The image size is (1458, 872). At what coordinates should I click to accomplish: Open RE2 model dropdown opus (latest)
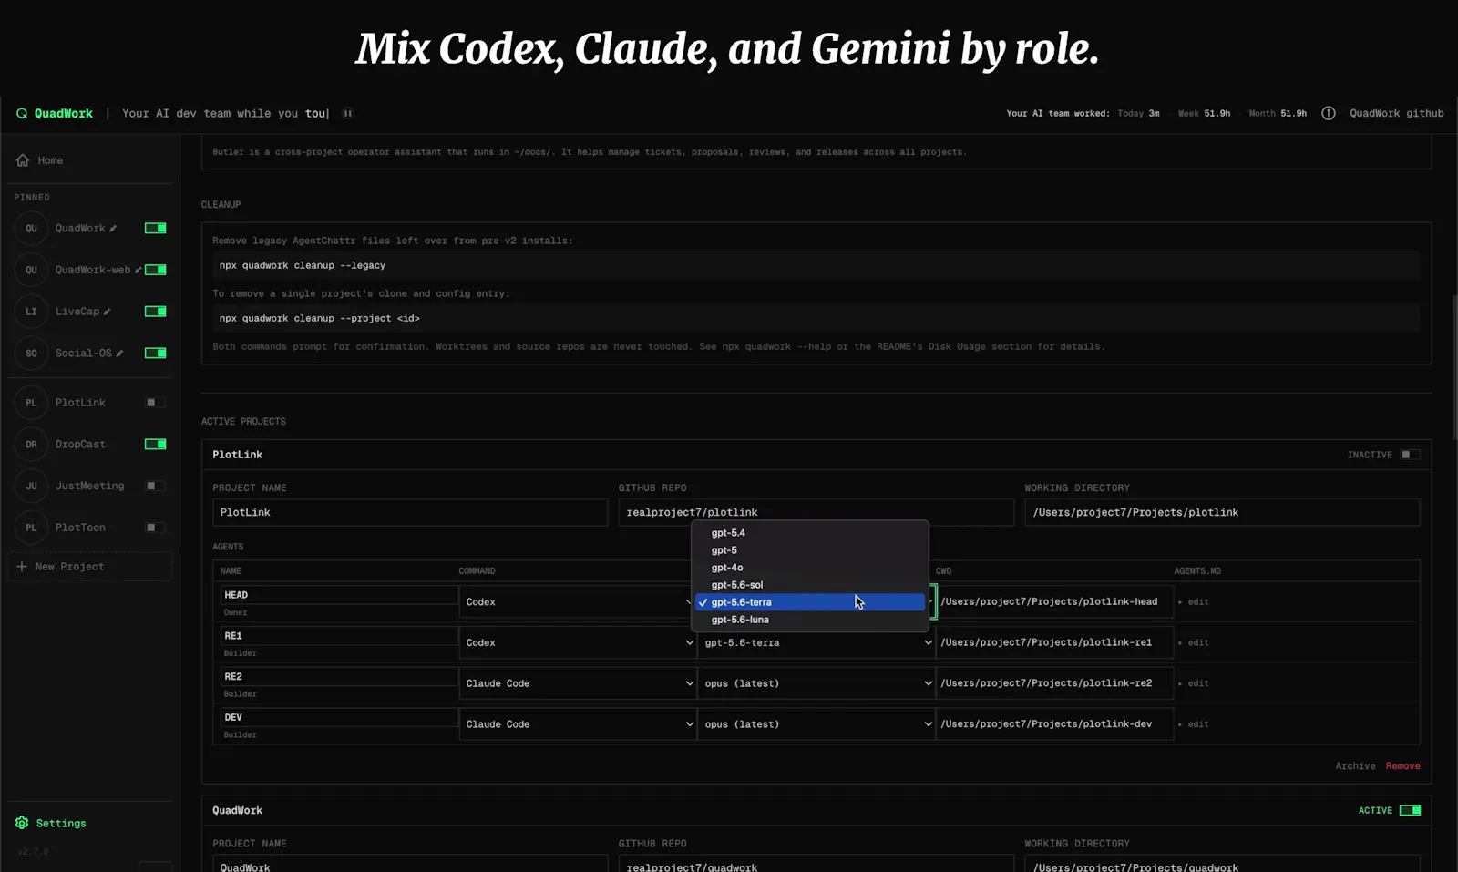point(816,683)
